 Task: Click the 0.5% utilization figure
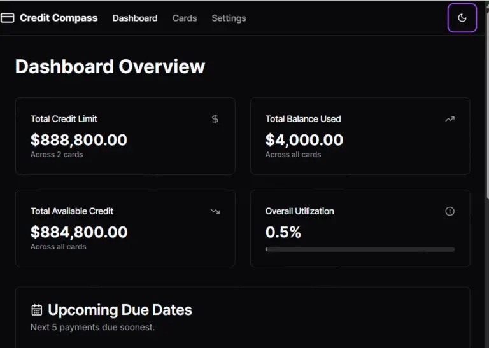283,232
